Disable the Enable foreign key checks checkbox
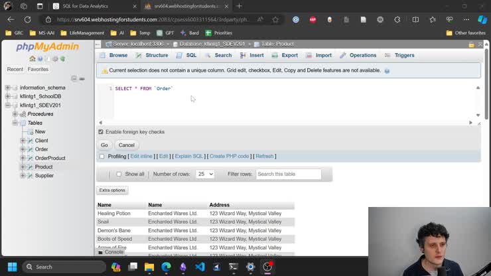Screen dimensions: 491x276 click(101, 132)
